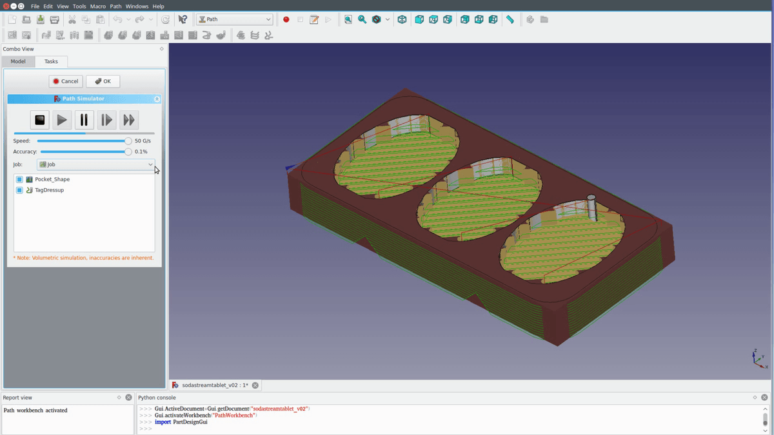Open the Job dropdown in Path Simulator
774x435 pixels.
click(95, 164)
